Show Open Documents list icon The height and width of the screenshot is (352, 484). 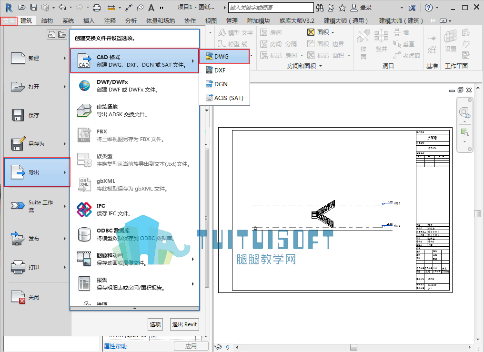62,34
